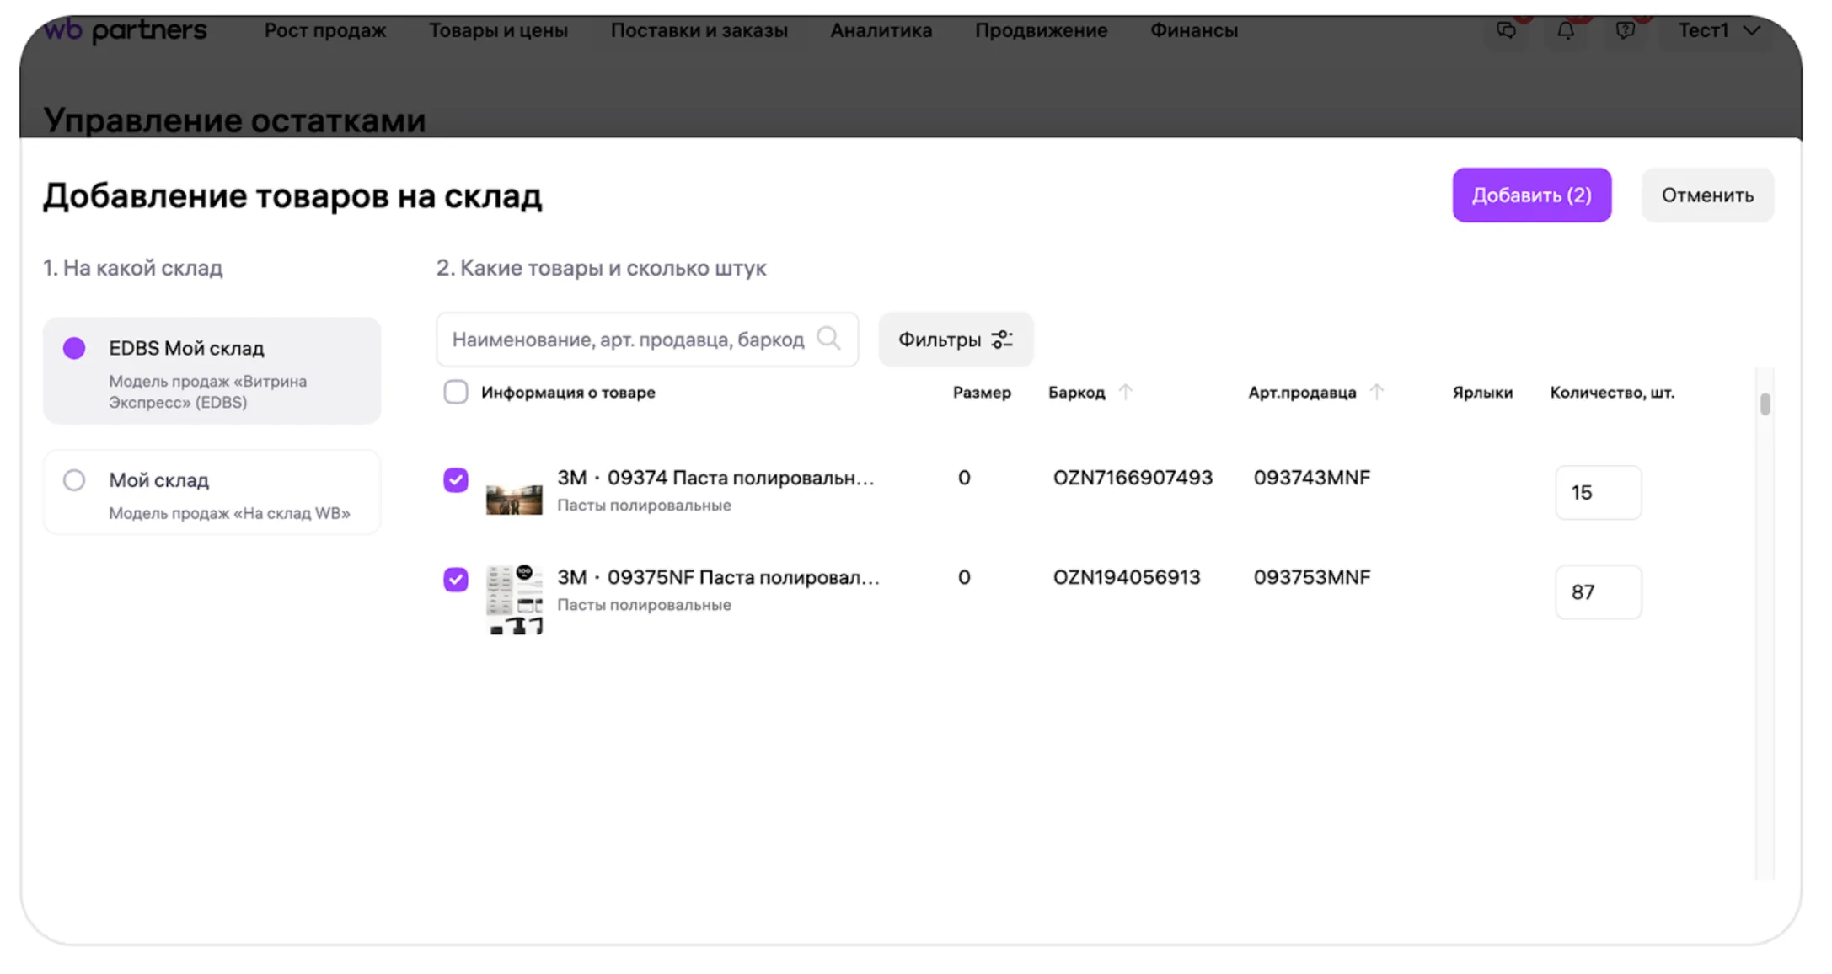Viewport: 1832px width, 974px height.
Task: Open the Товары и цены menu
Action: pos(498,31)
